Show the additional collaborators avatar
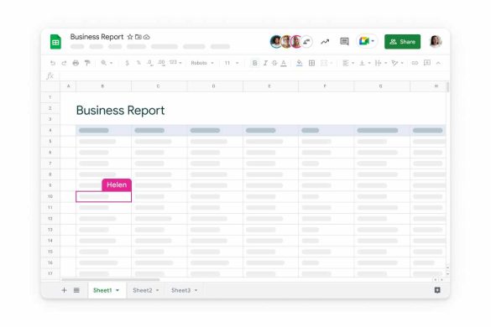This screenshot has width=491, height=327. [x=306, y=42]
